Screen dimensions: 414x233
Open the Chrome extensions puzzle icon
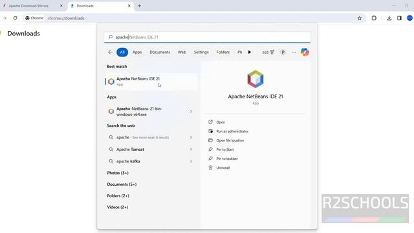point(374,18)
